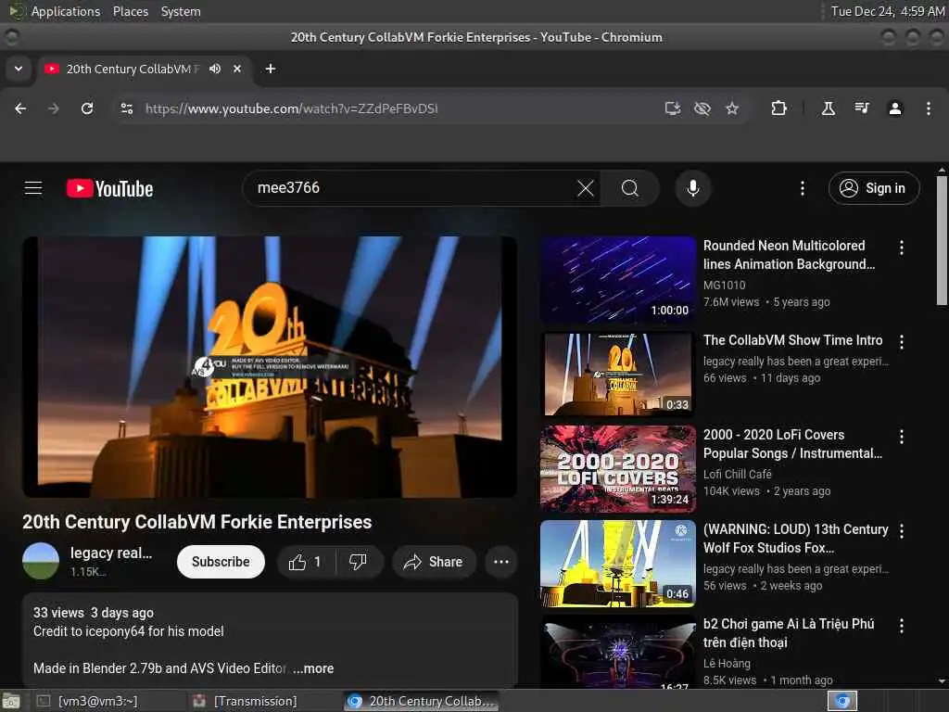Open the MG1010 channel name
949x712 pixels.
click(x=725, y=286)
